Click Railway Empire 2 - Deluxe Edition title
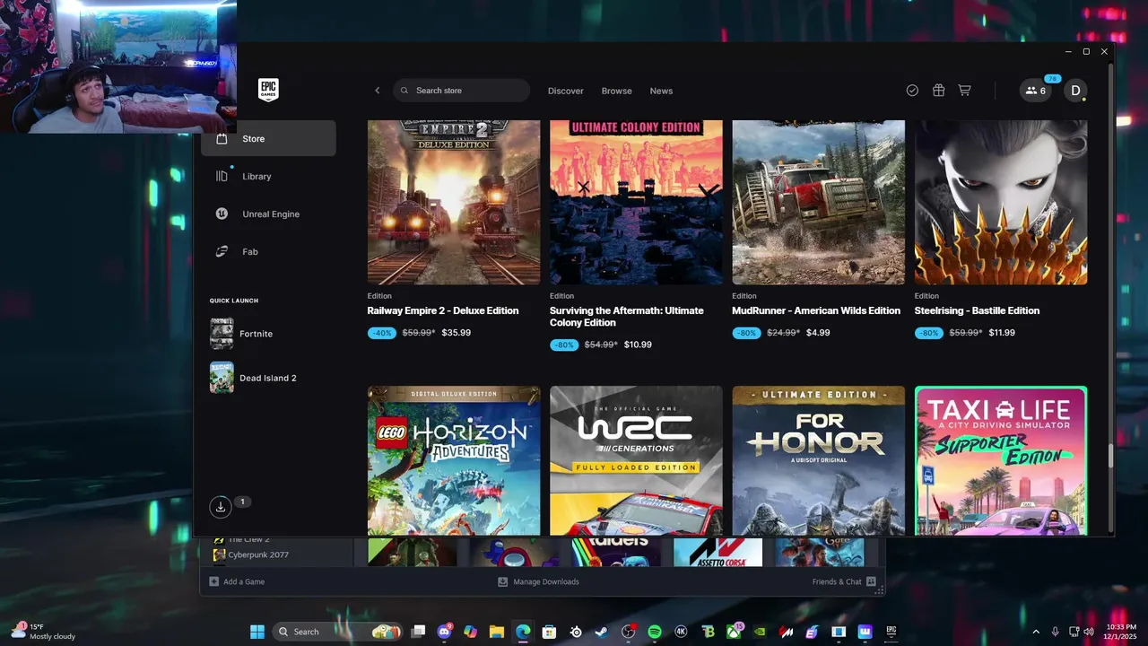This screenshot has width=1148, height=646. click(x=443, y=310)
